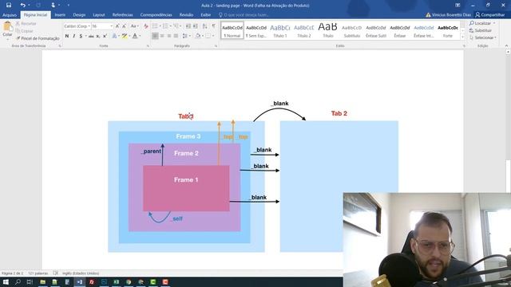Open the text effects menu
The width and height of the screenshot is (511, 287).
pos(114,36)
